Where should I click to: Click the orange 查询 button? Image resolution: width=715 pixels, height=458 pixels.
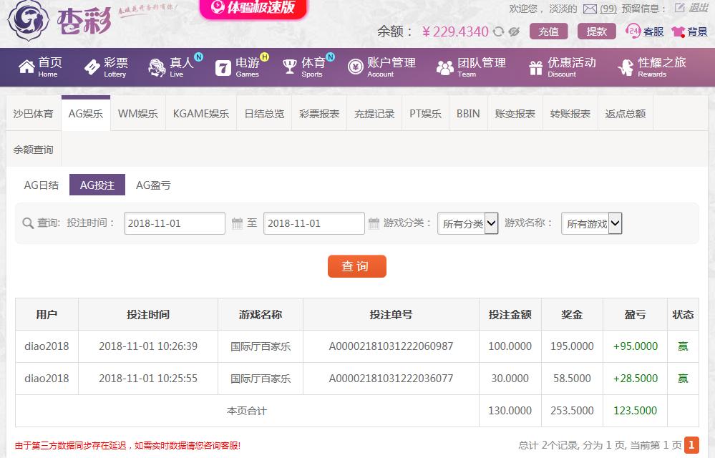tap(356, 266)
